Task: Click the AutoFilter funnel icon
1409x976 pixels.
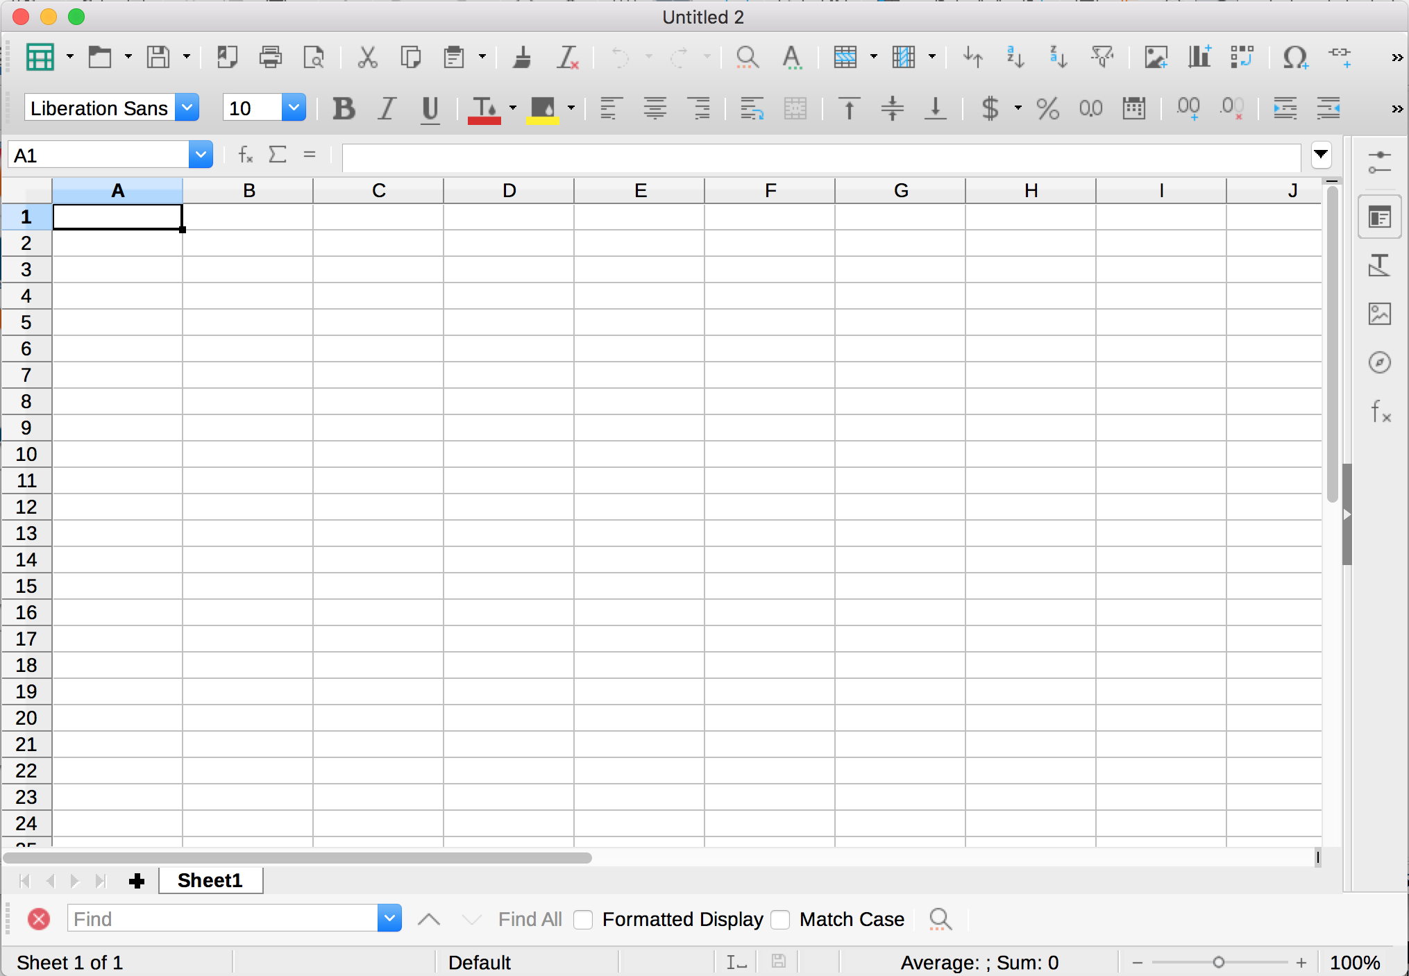Action: click(x=1102, y=57)
